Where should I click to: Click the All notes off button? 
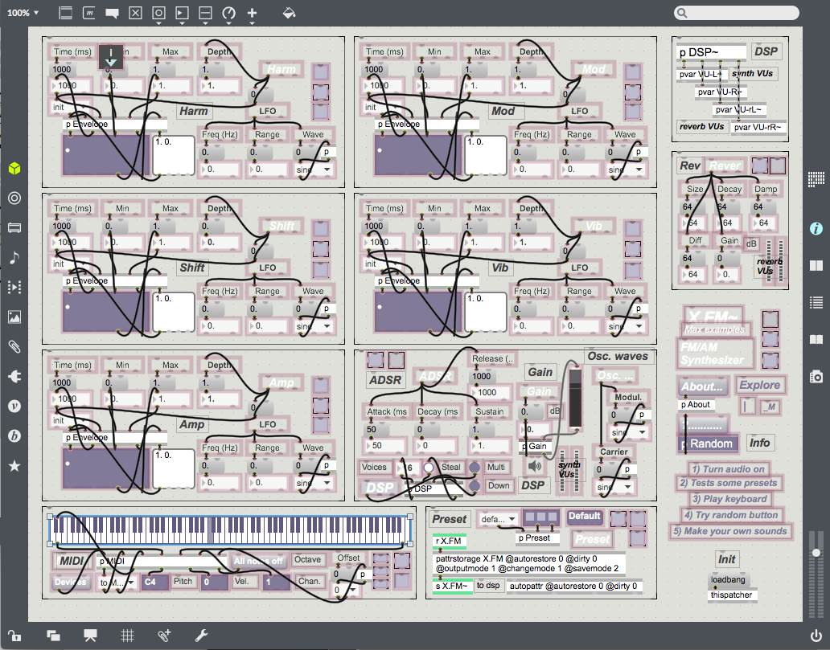(x=258, y=561)
